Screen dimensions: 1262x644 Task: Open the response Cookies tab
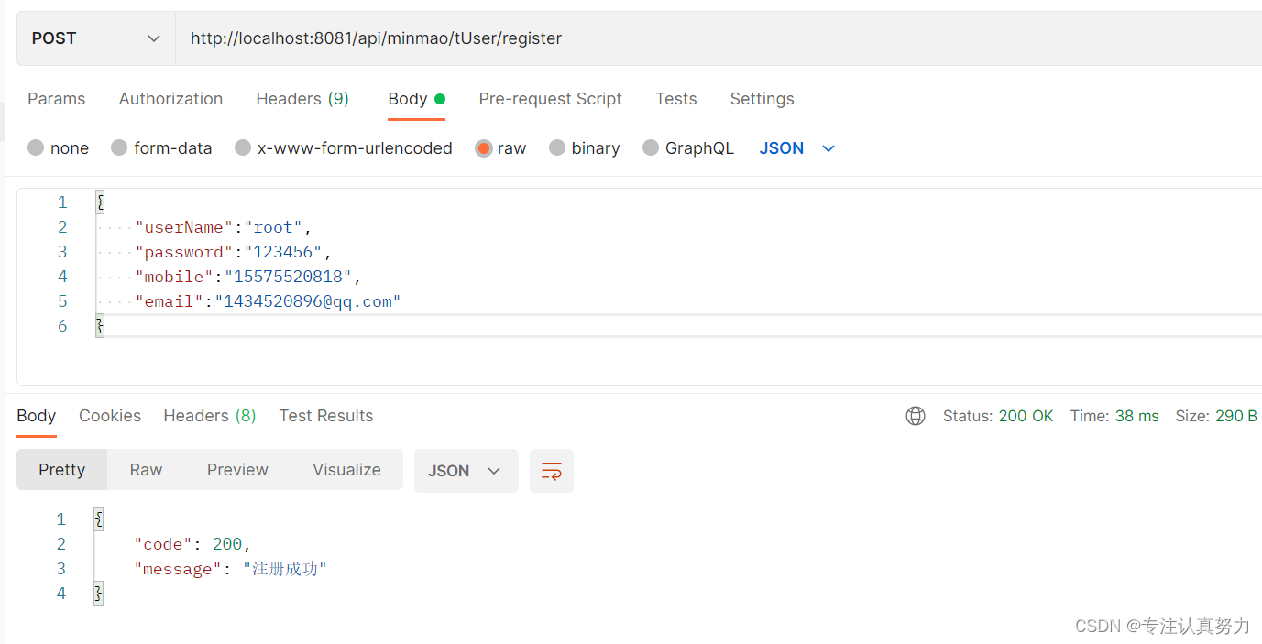[110, 416]
